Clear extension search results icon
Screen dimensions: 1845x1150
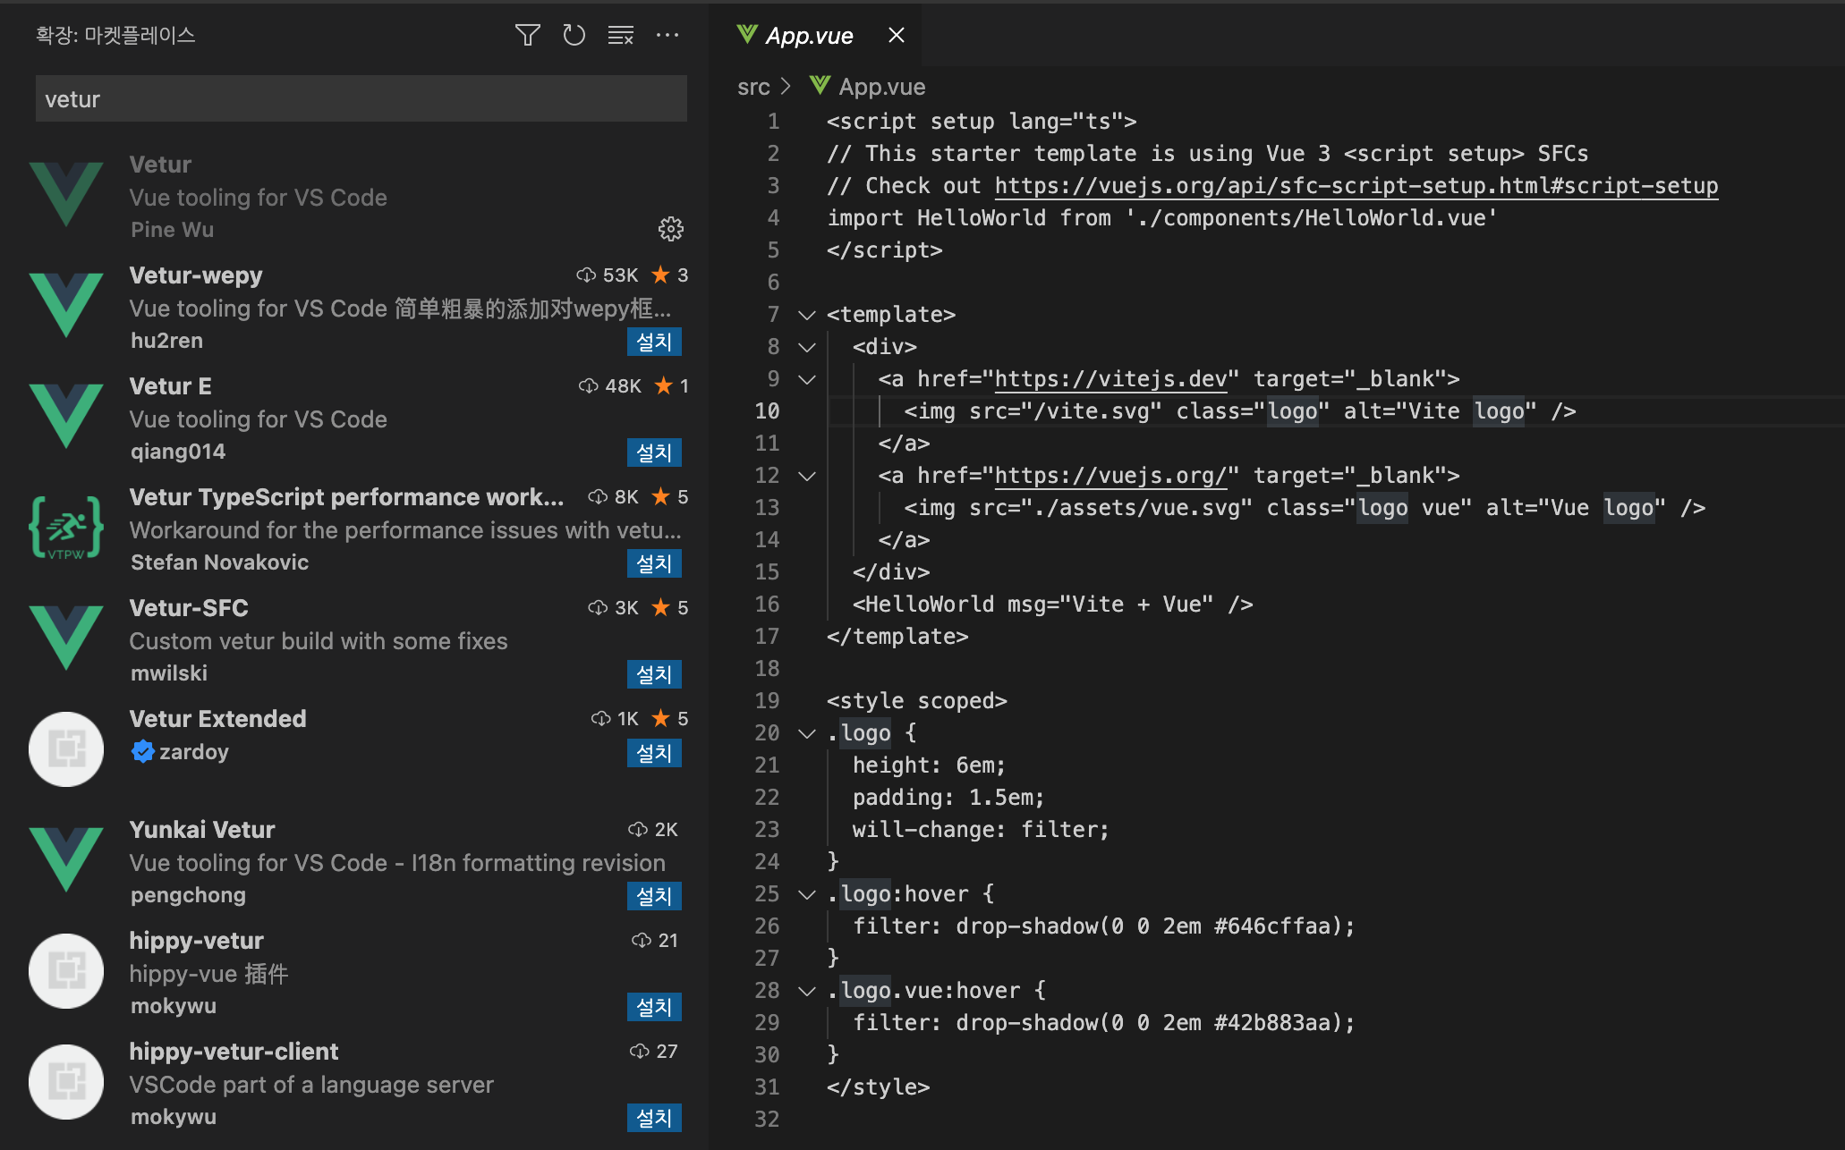pyautogui.click(x=620, y=36)
